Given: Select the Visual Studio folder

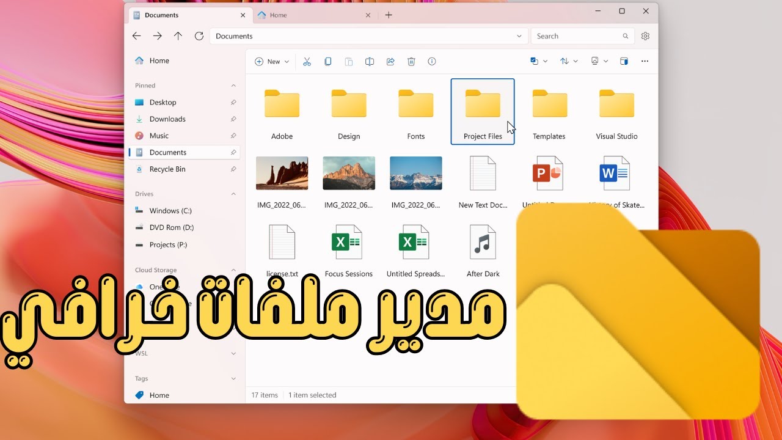Looking at the screenshot, I should coord(616,112).
